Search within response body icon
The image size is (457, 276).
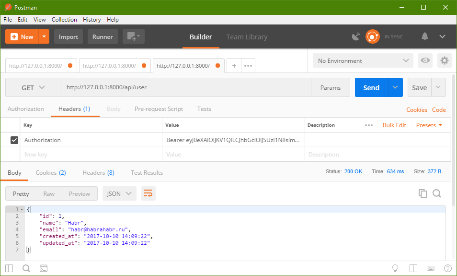click(436, 193)
